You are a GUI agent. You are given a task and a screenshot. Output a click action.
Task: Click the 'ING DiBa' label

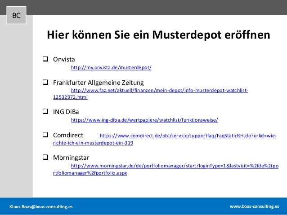(x=66, y=112)
